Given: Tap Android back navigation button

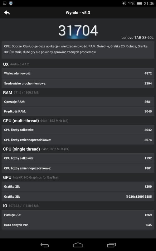Looking at the screenshot, I should tap(45, 245).
